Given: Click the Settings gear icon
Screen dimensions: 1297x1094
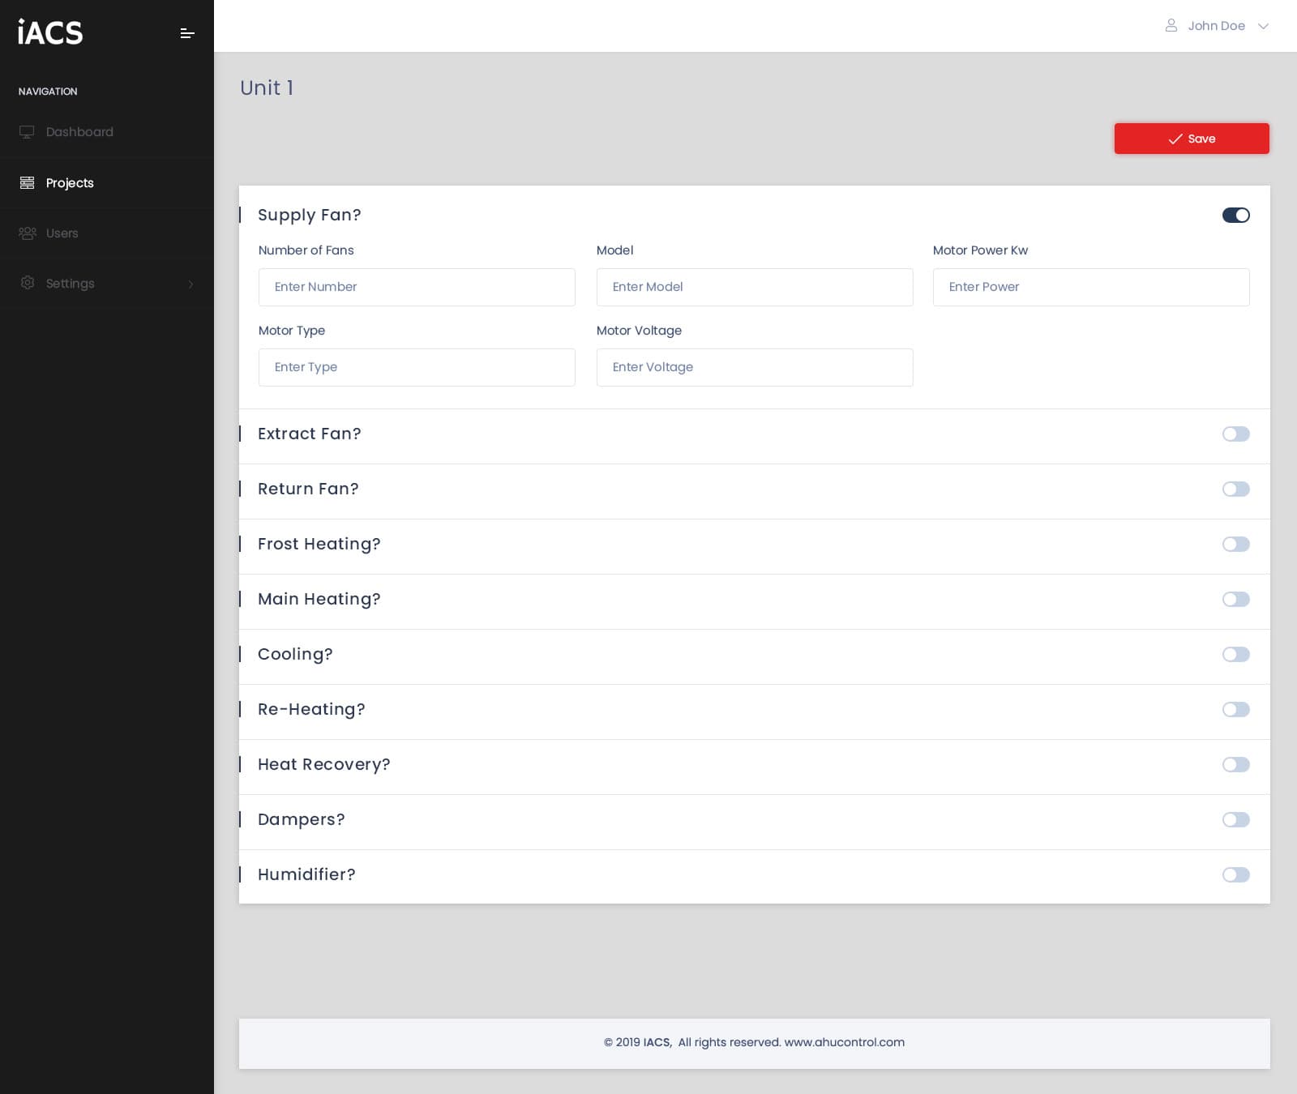Looking at the screenshot, I should click(28, 283).
